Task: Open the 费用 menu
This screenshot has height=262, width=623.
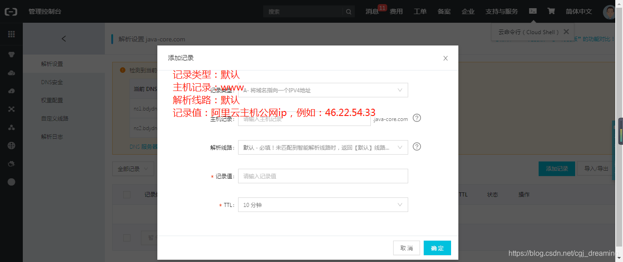Action: 396,11
